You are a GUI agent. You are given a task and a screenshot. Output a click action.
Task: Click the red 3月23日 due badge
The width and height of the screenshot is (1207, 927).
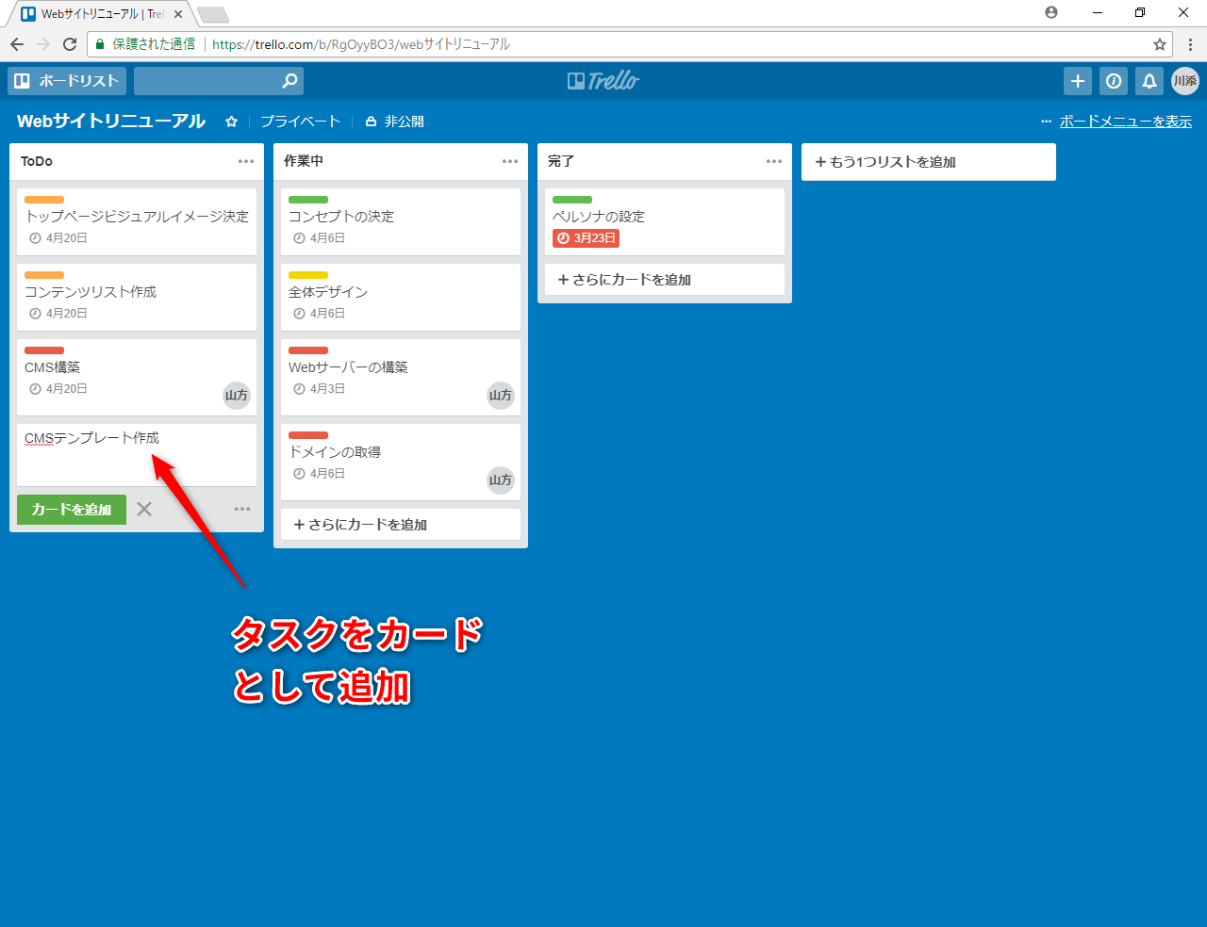(586, 238)
